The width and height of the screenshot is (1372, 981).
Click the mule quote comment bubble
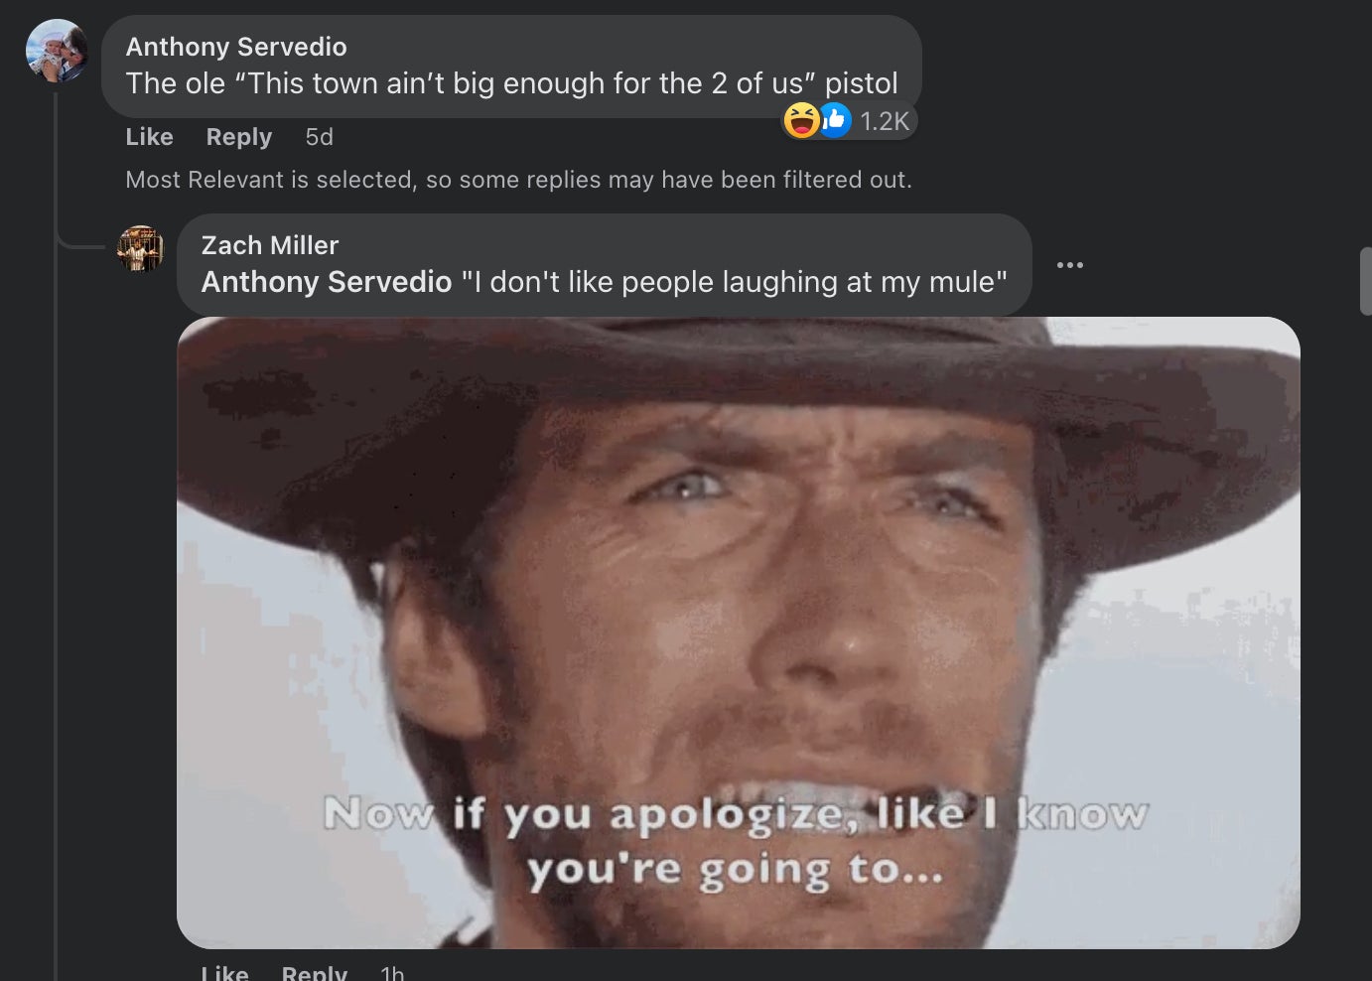click(605, 265)
